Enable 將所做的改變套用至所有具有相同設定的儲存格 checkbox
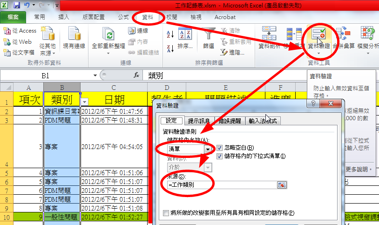This screenshot has width=379, height=225. coord(166,213)
